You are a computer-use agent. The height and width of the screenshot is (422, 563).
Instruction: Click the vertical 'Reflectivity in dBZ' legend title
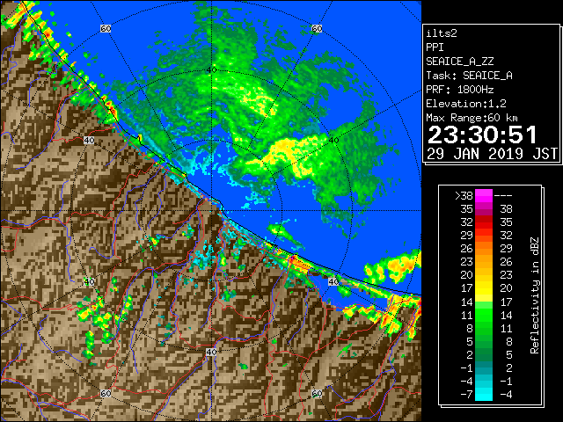tap(535, 295)
